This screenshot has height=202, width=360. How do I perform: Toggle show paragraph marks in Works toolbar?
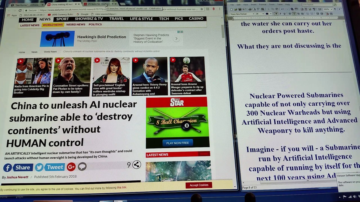tap(335, 9)
